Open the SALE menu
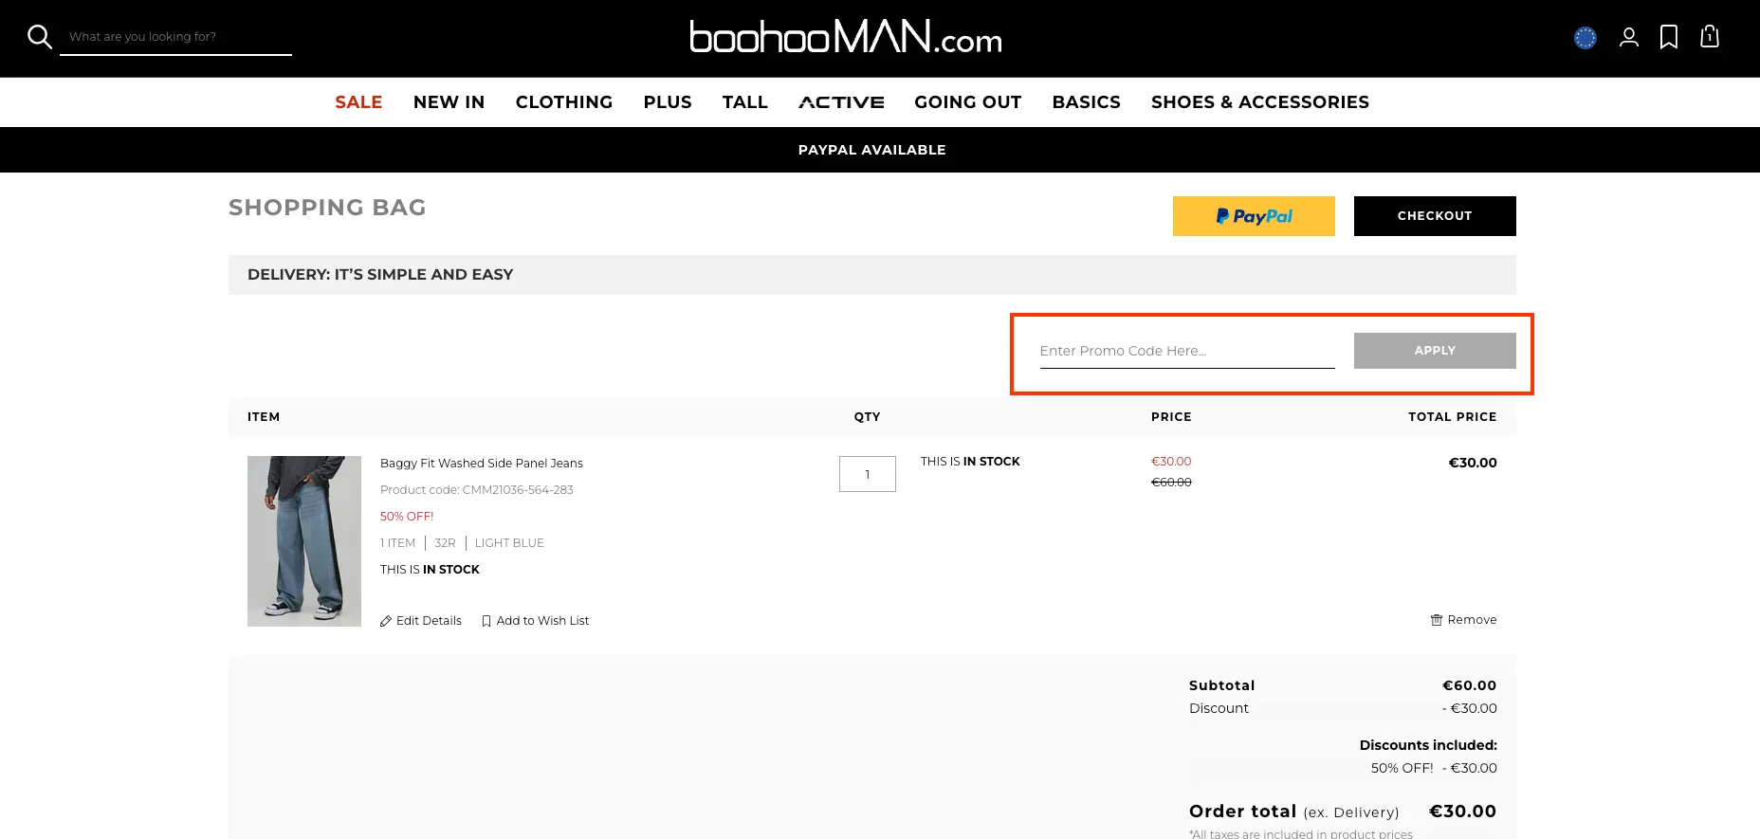This screenshot has width=1760, height=839. pyautogui.click(x=358, y=101)
